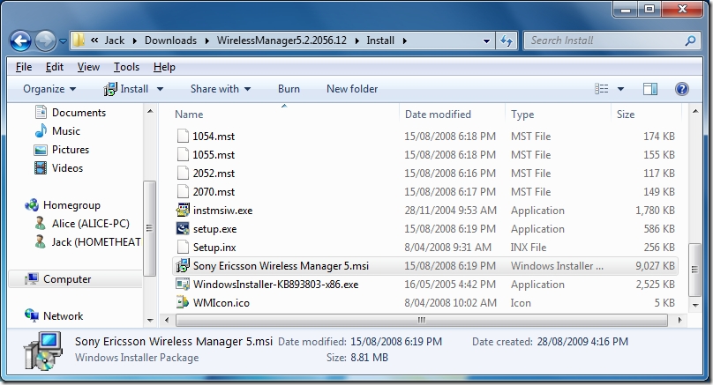Sort files by the Date modified column

438,115
